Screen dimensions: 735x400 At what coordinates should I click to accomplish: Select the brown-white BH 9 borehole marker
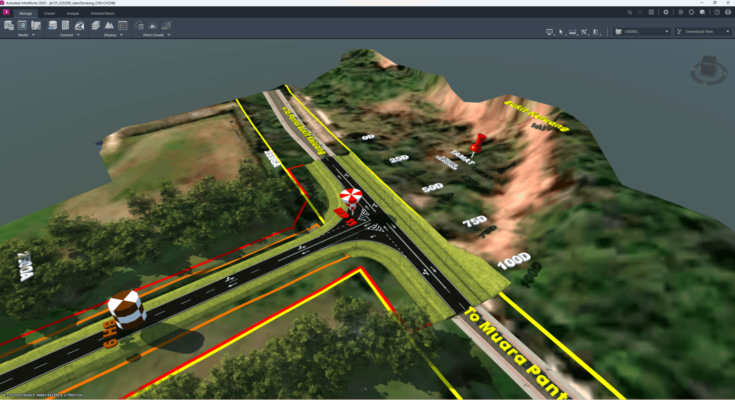coord(126,309)
